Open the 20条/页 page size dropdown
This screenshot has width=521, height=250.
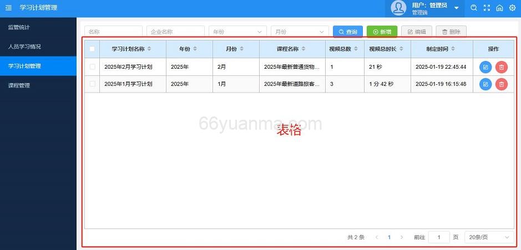489,237
